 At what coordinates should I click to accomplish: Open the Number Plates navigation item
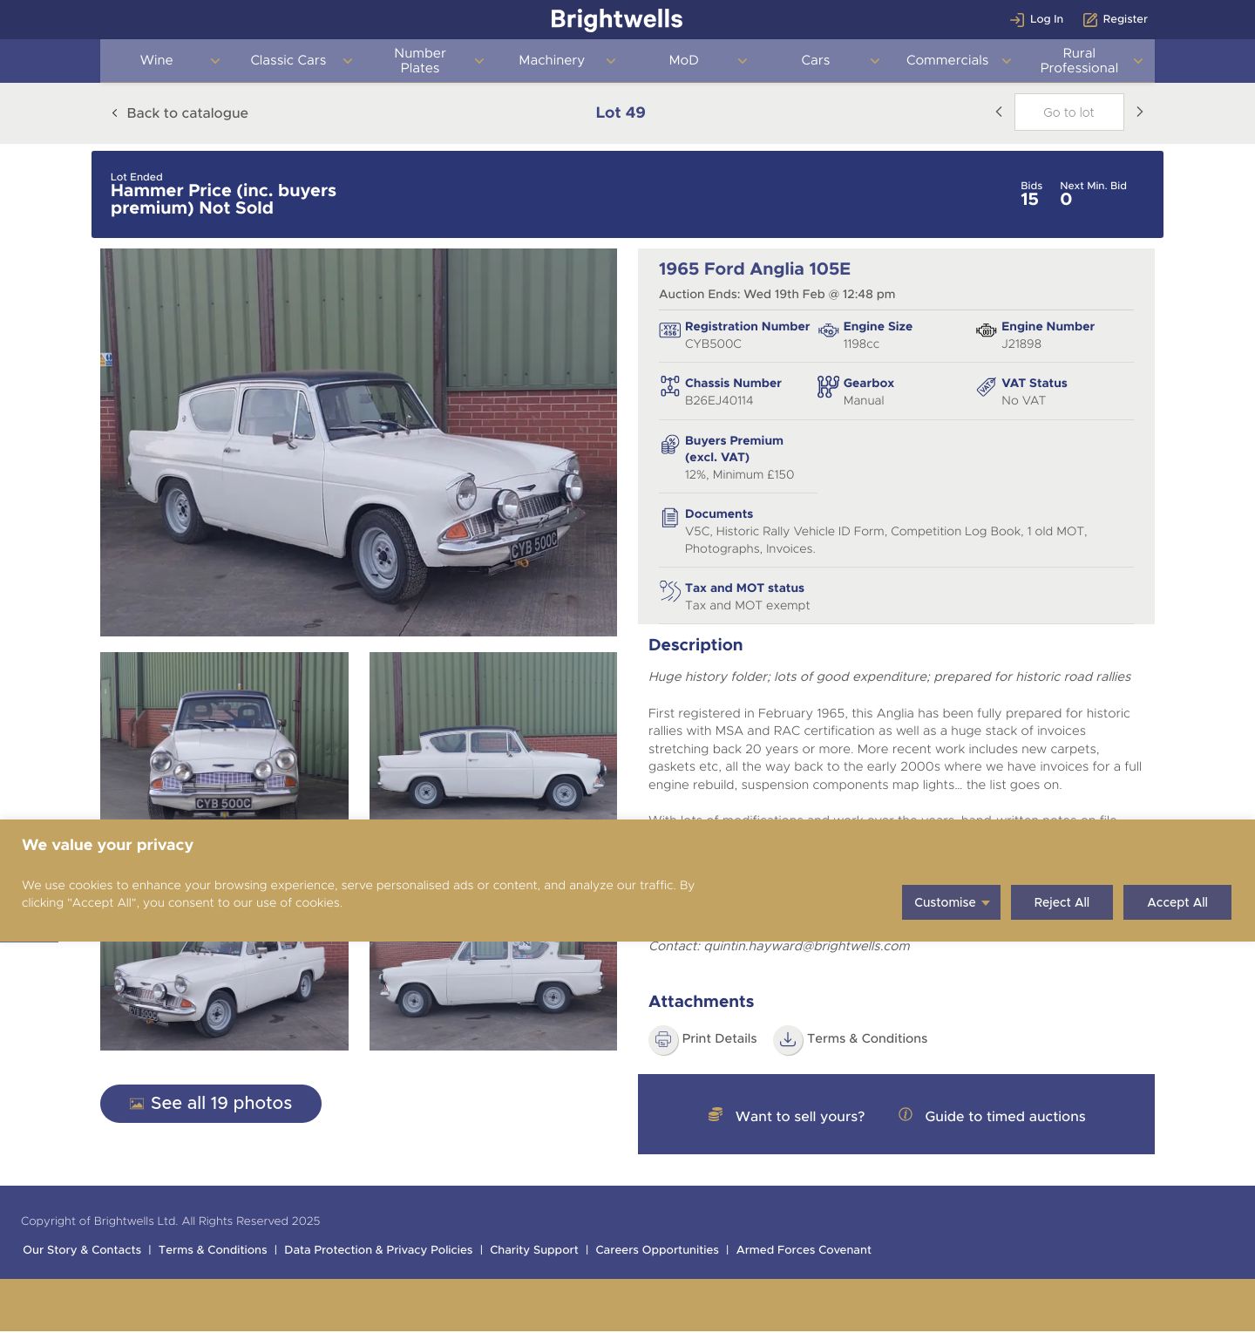(x=419, y=60)
